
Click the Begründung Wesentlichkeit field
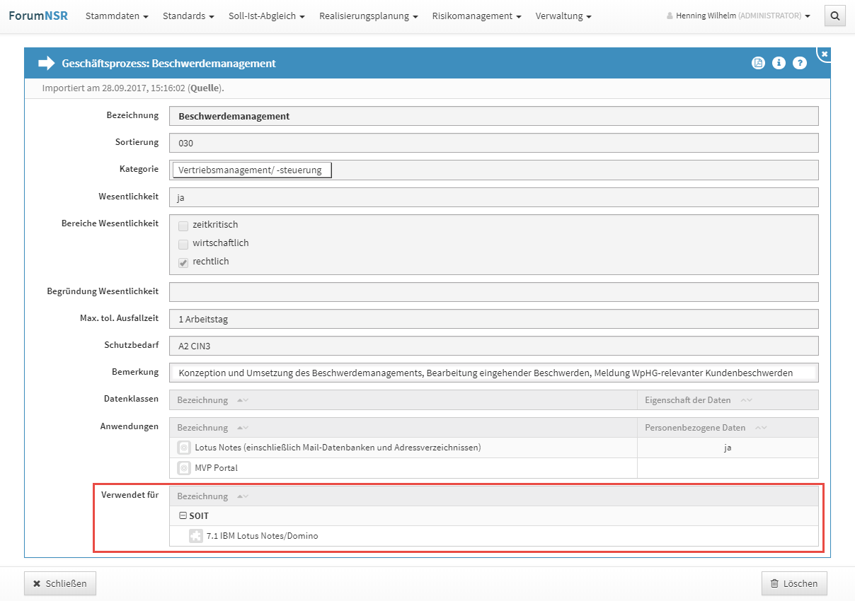[x=493, y=292]
